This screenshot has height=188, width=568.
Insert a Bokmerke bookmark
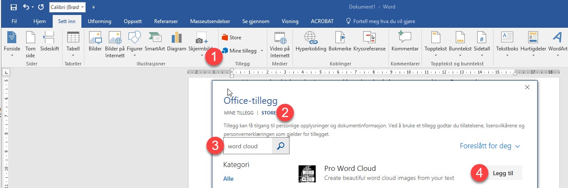[340, 41]
